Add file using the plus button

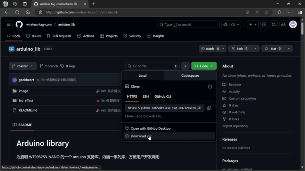[185, 66]
